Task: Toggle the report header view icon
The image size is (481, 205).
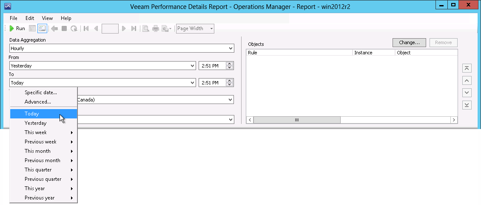Action: tap(32, 28)
